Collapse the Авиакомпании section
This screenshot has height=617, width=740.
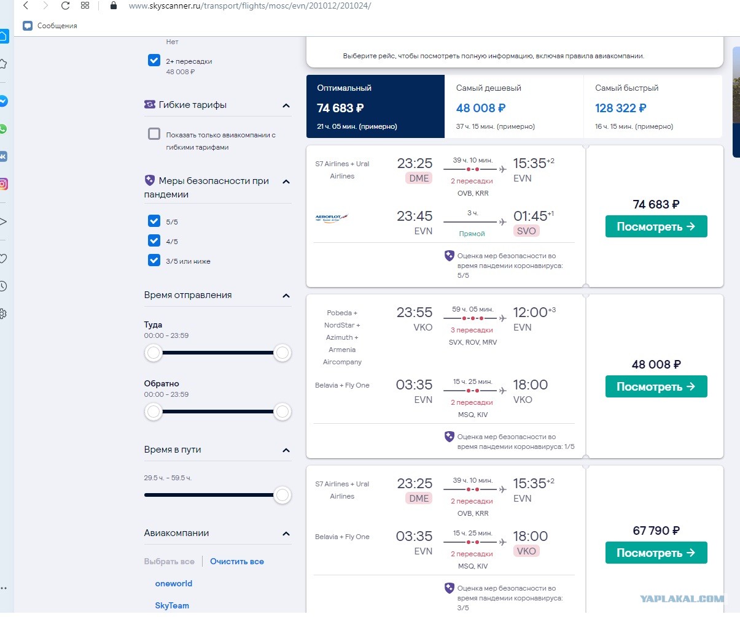coord(286,534)
